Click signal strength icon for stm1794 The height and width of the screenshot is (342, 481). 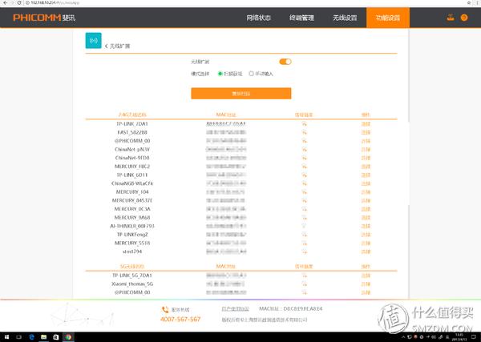(304, 251)
